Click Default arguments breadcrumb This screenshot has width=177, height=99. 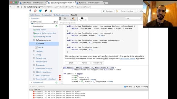[x=62, y=15]
